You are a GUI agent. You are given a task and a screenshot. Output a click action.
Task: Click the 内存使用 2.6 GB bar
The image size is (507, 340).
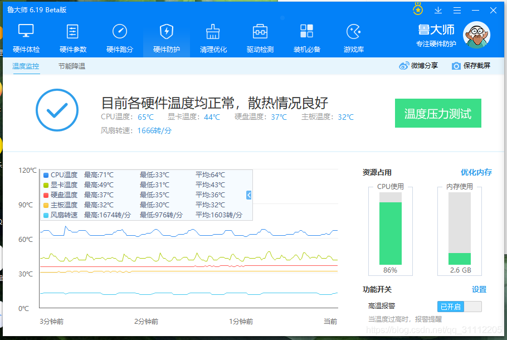tap(460, 229)
